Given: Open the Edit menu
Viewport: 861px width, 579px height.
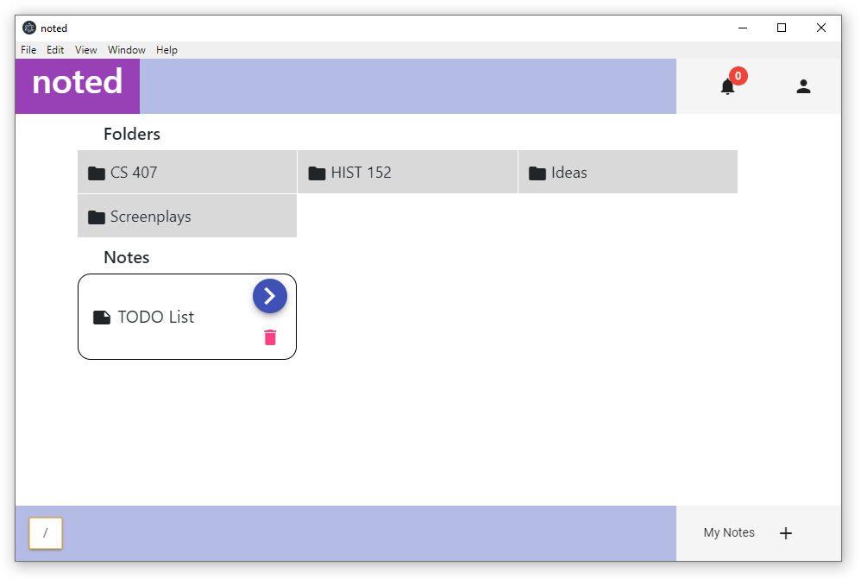Looking at the screenshot, I should point(55,50).
